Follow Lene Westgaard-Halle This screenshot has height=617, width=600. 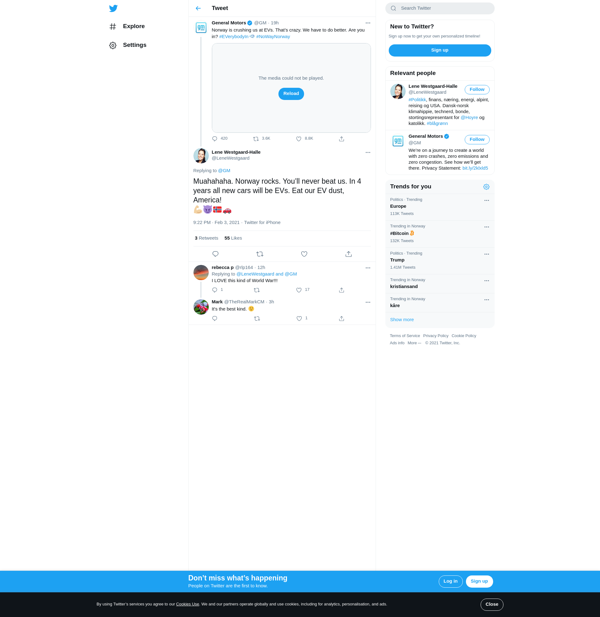pyautogui.click(x=477, y=89)
